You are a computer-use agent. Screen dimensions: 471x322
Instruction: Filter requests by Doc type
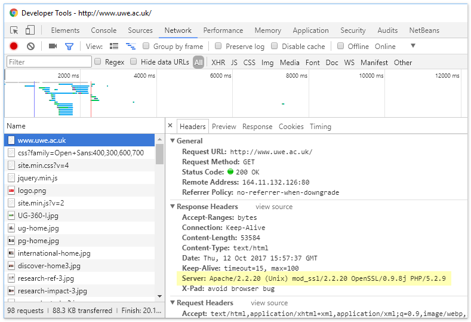332,63
